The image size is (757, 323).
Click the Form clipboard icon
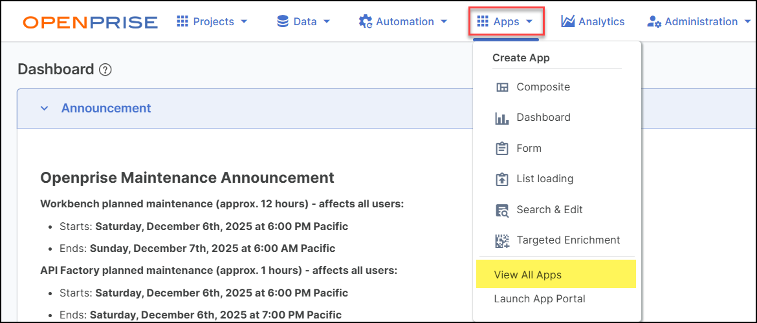[502, 149]
